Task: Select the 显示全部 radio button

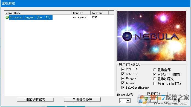Action: (154, 70)
